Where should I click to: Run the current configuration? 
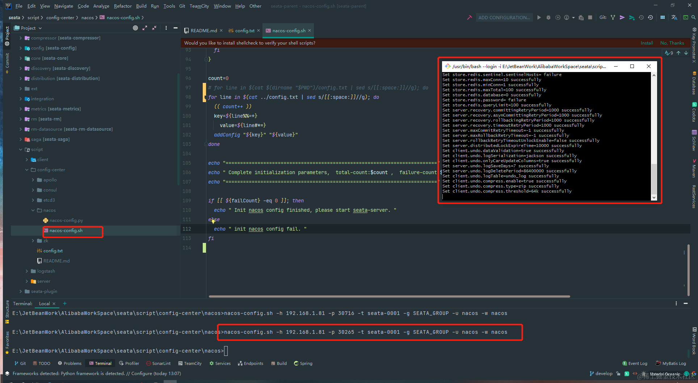(539, 17)
